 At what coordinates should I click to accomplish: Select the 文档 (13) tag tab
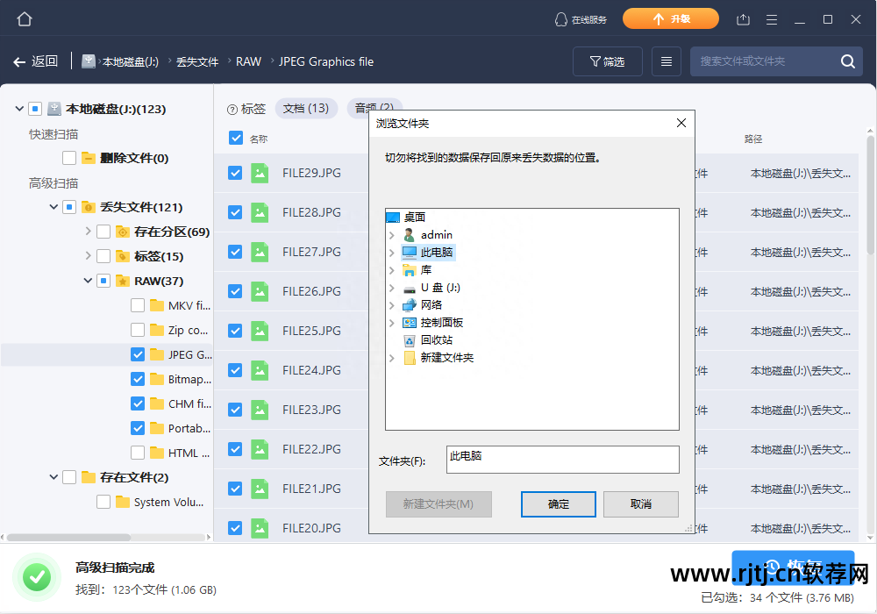click(x=306, y=108)
